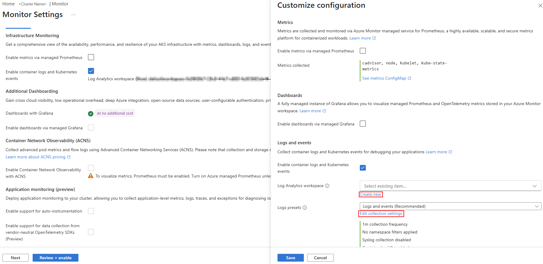
Task: Click the Next button
Action: pos(16,258)
